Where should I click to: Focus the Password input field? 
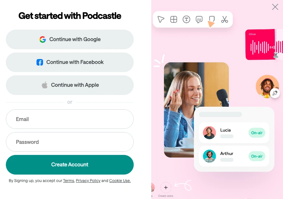[70, 142]
